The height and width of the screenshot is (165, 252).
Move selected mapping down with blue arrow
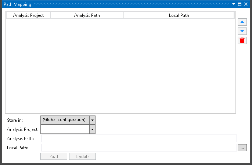[x=242, y=31]
